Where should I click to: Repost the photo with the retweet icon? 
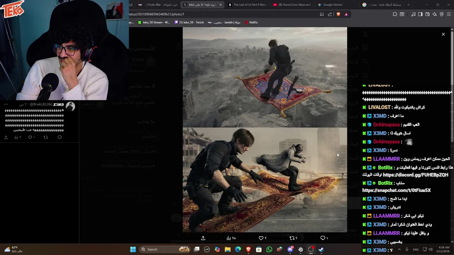pyautogui.click(x=292, y=238)
